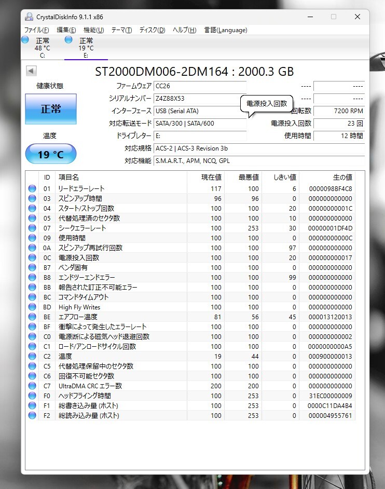Screen dimensions: 385x489
Task: Click the drive letter field E:
Action: pyautogui.click(x=200, y=136)
